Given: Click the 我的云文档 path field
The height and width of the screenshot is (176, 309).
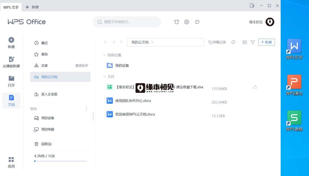Looking at the screenshot, I should pyautogui.click(x=166, y=42).
